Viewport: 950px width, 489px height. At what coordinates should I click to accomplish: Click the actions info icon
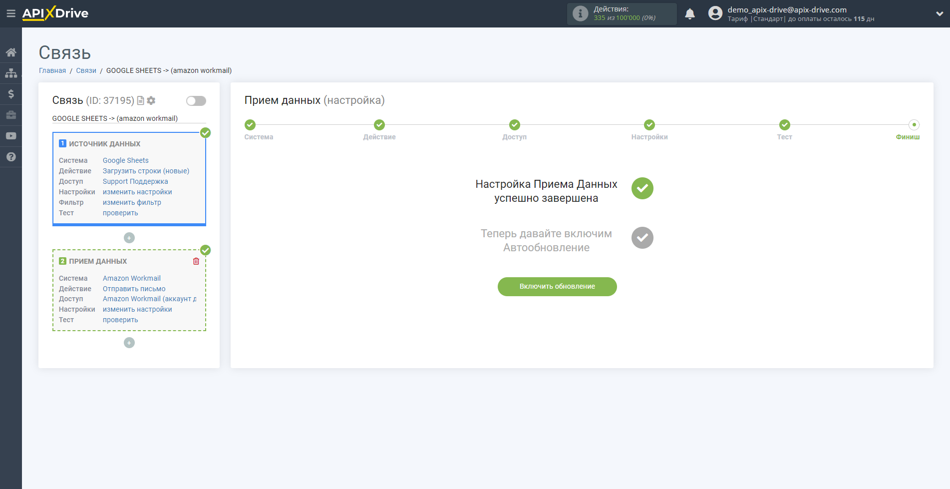coord(580,13)
